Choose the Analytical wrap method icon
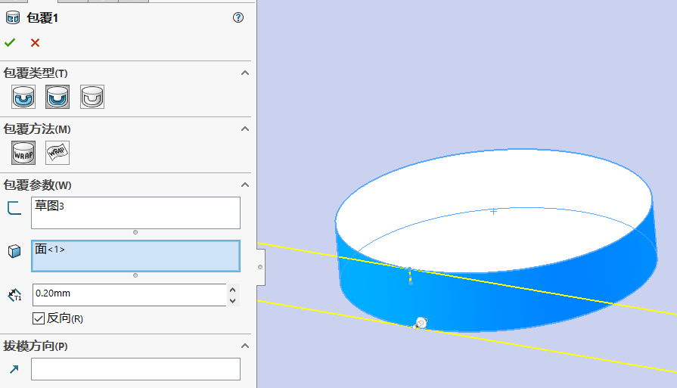The image size is (677, 388). [x=23, y=153]
